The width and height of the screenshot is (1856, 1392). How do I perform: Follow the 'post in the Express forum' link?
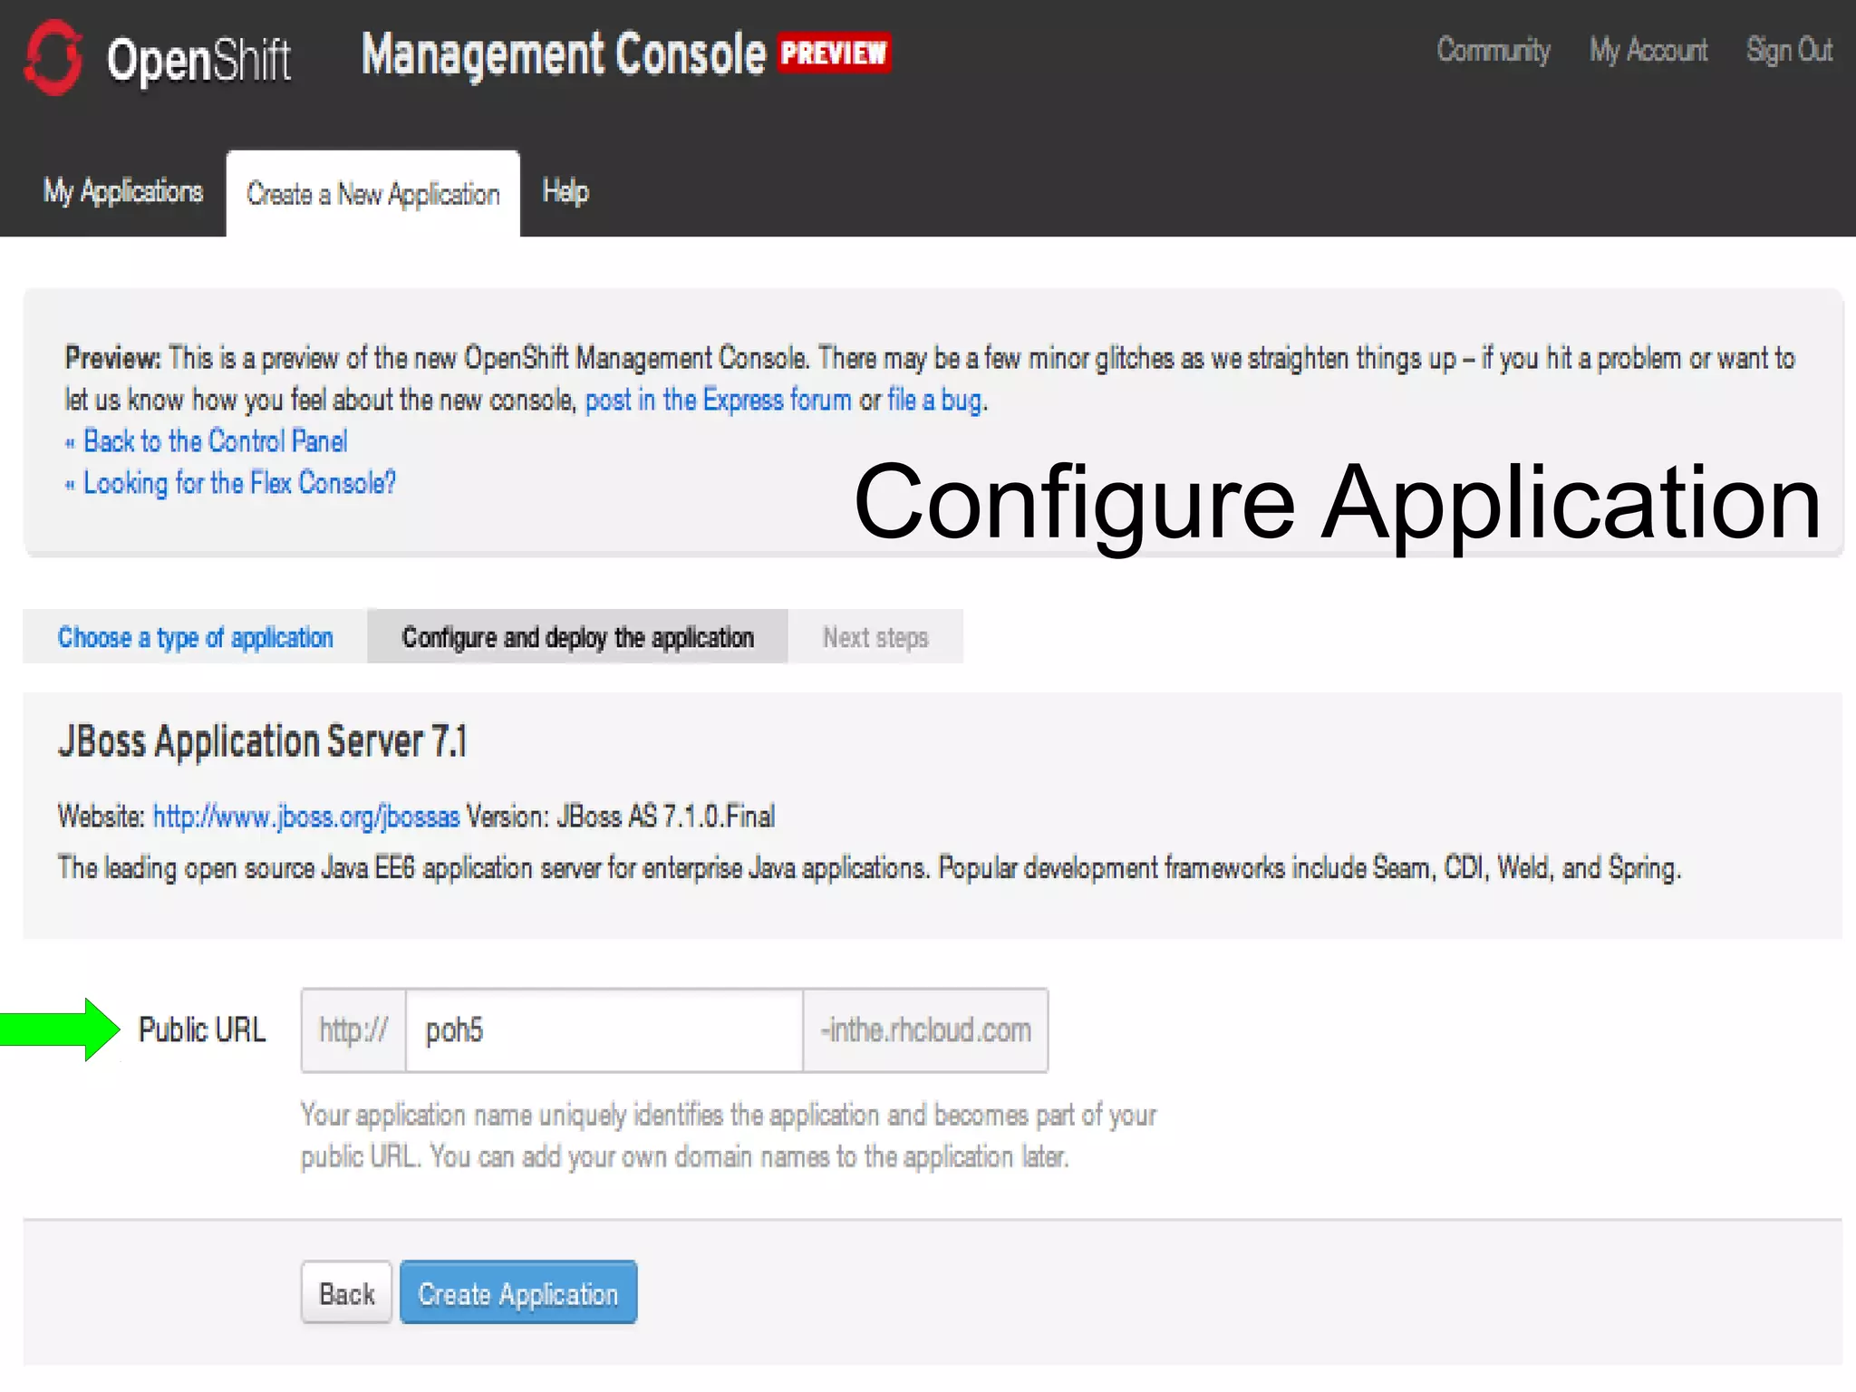click(x=718, y=400)
